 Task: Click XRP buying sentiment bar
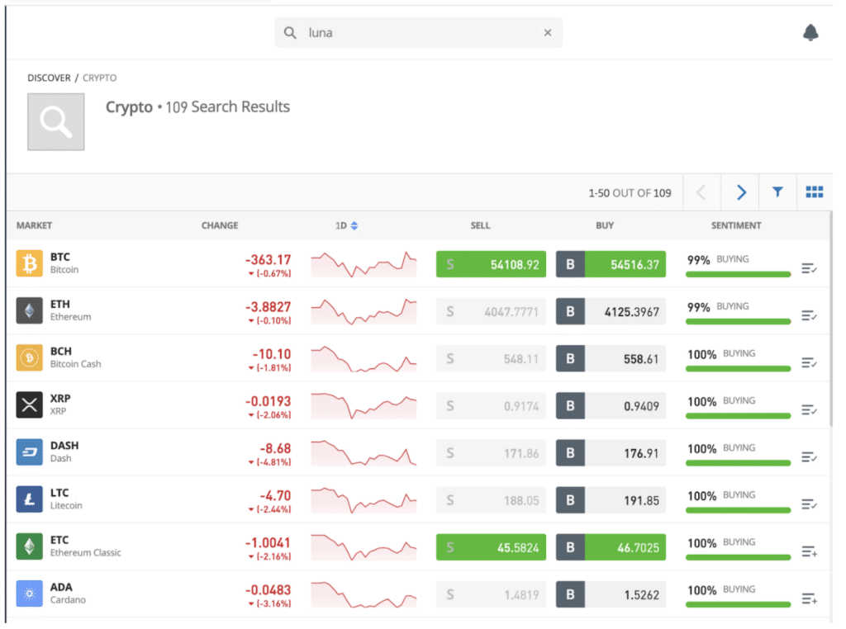[x=738, y=415]
